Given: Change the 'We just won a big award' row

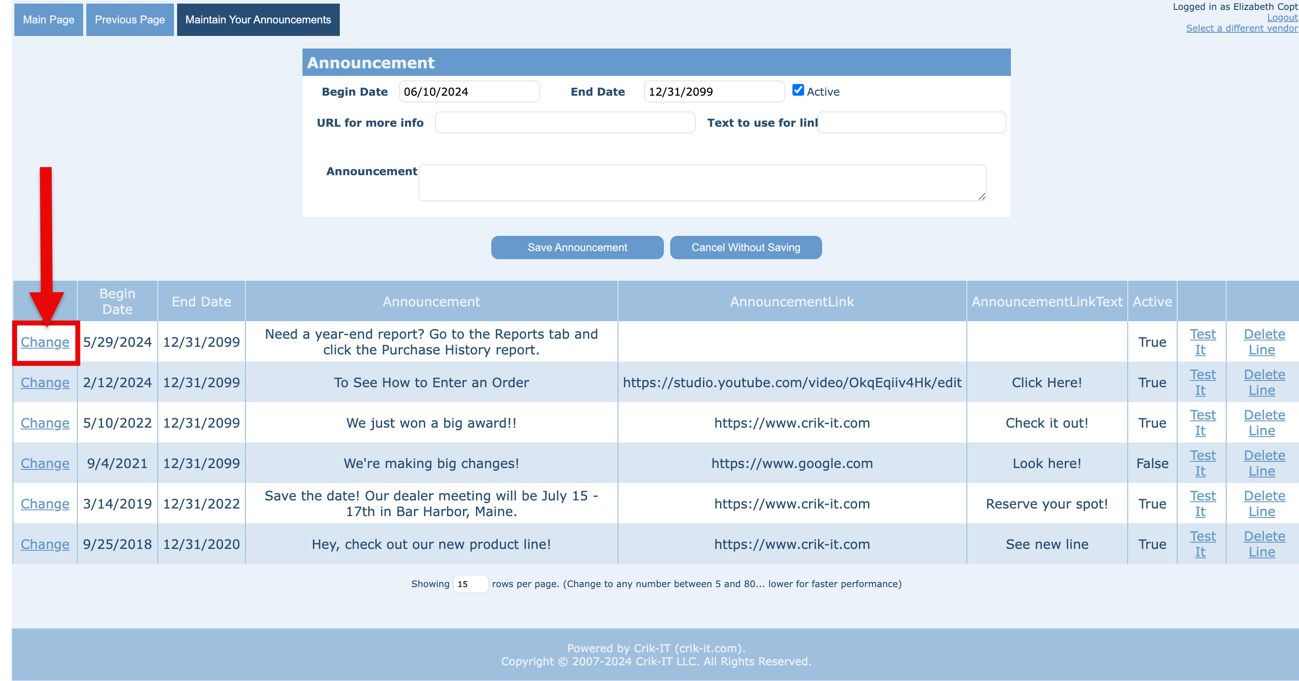Looking at the screenshot, I should click(x=45, y=423).
